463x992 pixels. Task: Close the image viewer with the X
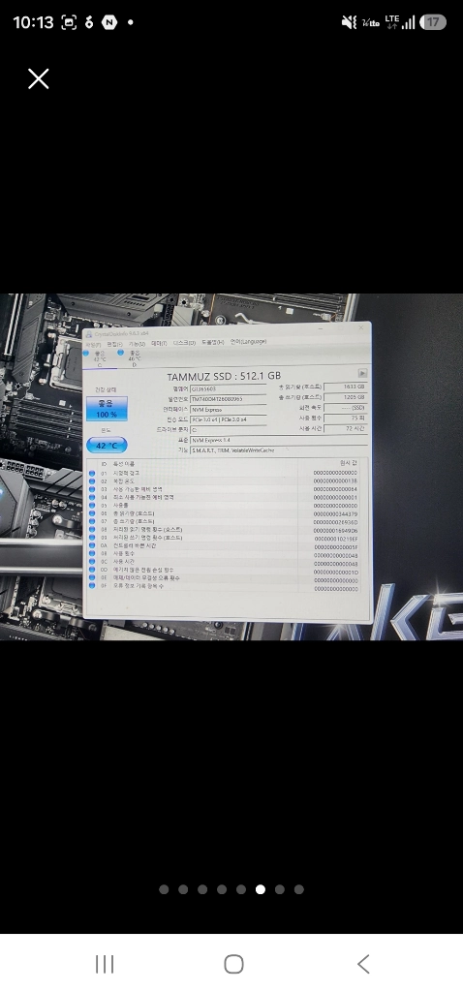click(39, 79)
